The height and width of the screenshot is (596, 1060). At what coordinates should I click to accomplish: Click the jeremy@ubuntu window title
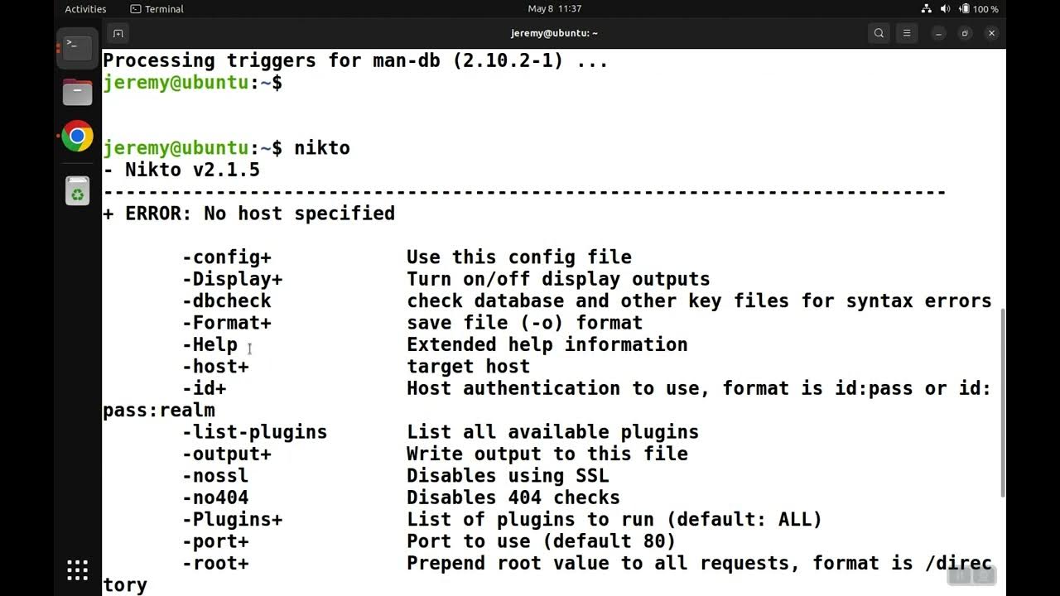tap(554, 33)
